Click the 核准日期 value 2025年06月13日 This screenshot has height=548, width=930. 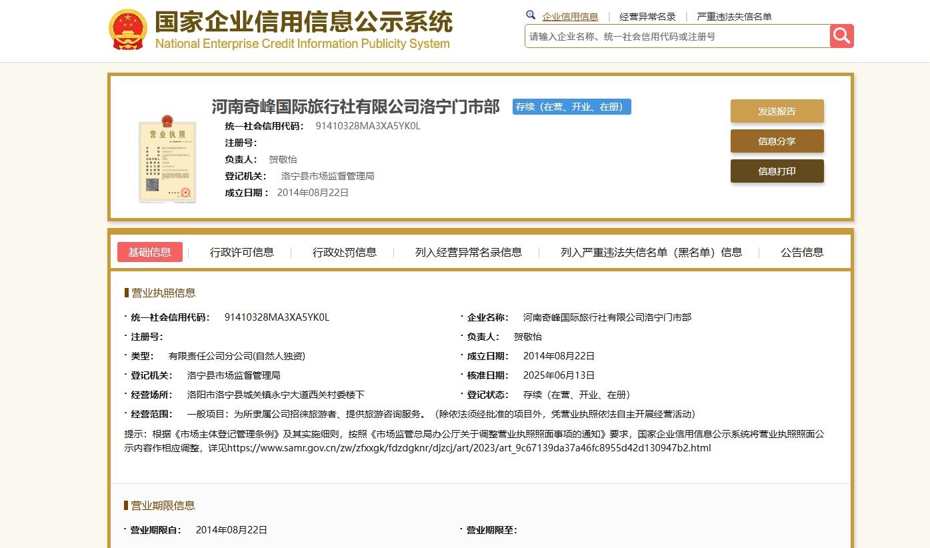tap(559, 375)
